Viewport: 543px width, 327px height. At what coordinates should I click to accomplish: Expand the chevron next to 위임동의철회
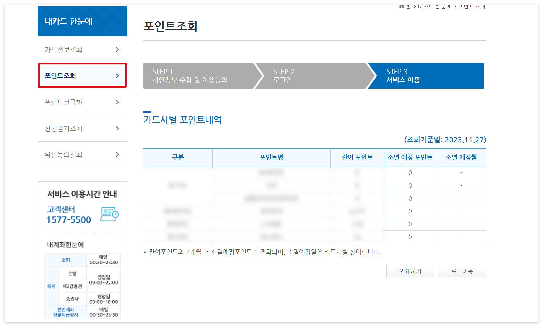[117, 154]
